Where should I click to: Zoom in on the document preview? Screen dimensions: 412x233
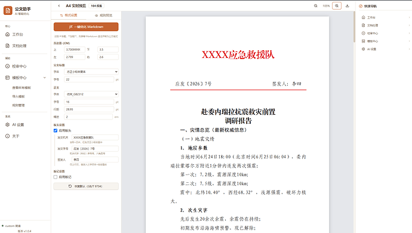click(x=337, y=6)
